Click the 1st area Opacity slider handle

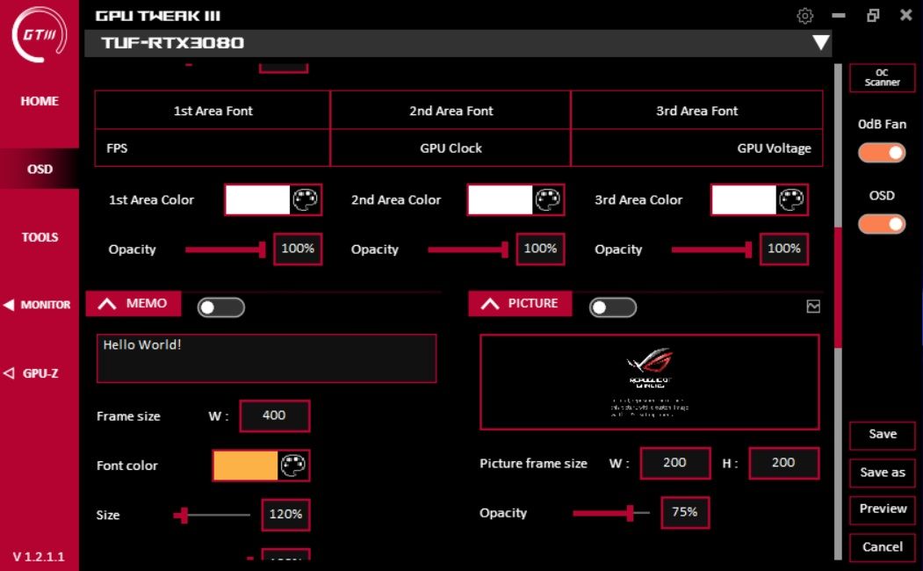point(262,249)
